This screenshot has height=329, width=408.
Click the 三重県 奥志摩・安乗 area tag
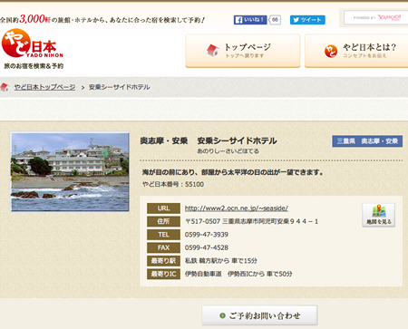[x=367, y=141]
